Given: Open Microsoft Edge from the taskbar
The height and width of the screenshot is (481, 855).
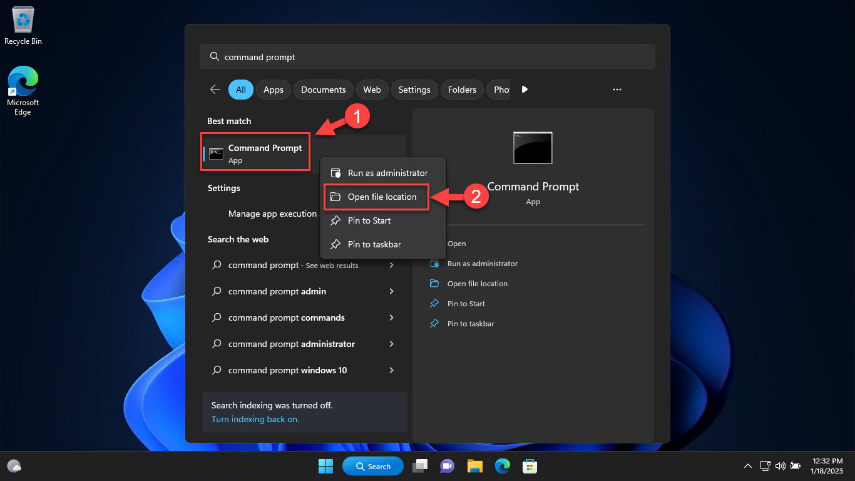Looking at the screenshot, I should pyautogui.click(x=503, y=466).
